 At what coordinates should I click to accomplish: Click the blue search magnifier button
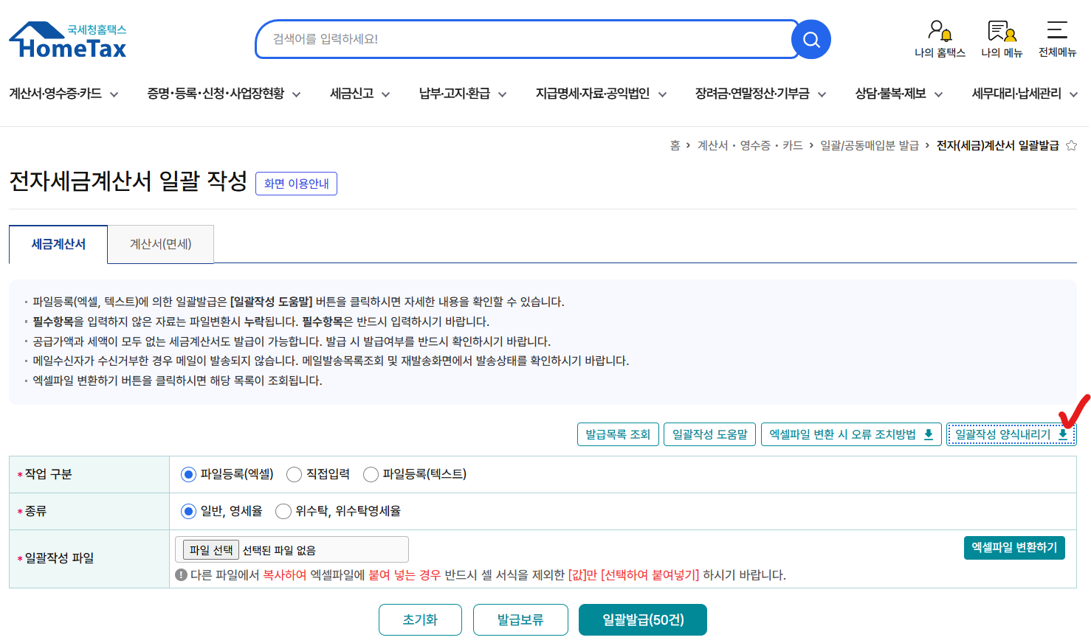coord(811,40)
